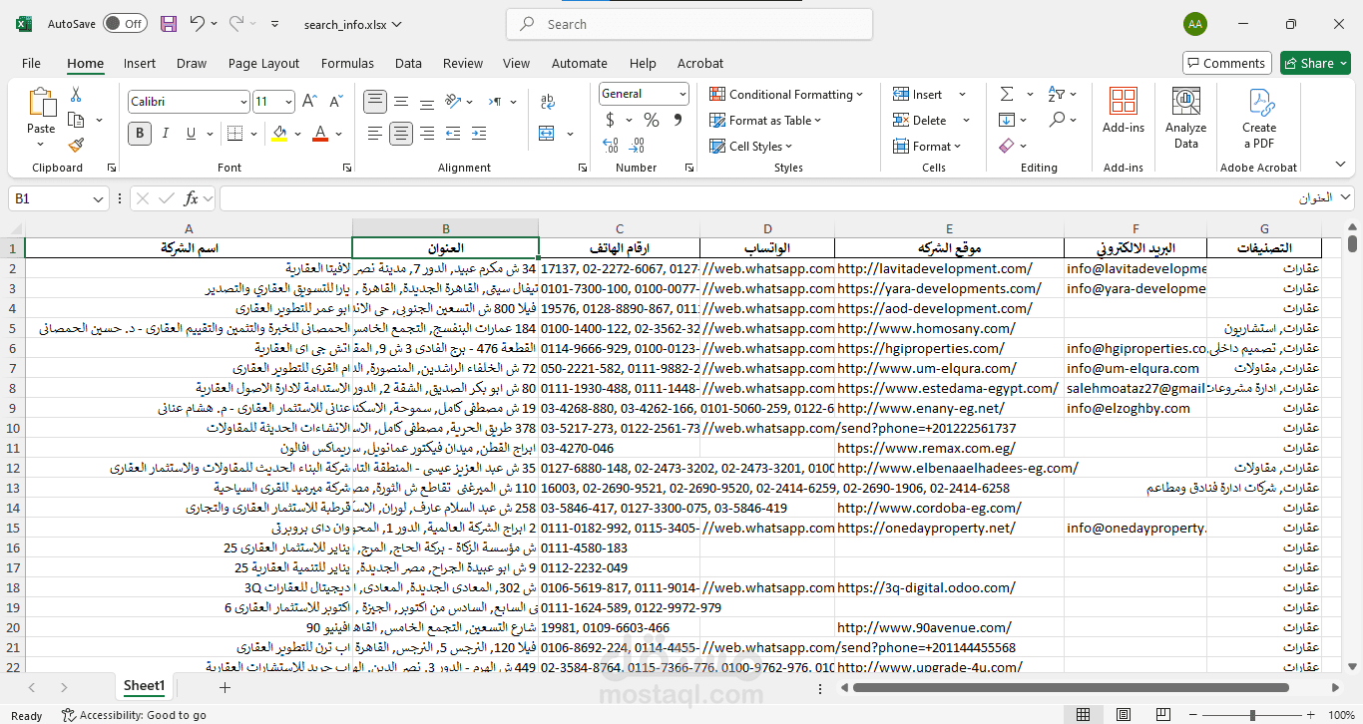Click the zoom slider in status bar
This screenshot has width=1363, height=724.
pos(1252,715)
